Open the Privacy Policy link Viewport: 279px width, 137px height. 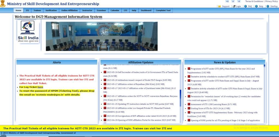coord(272,1)
